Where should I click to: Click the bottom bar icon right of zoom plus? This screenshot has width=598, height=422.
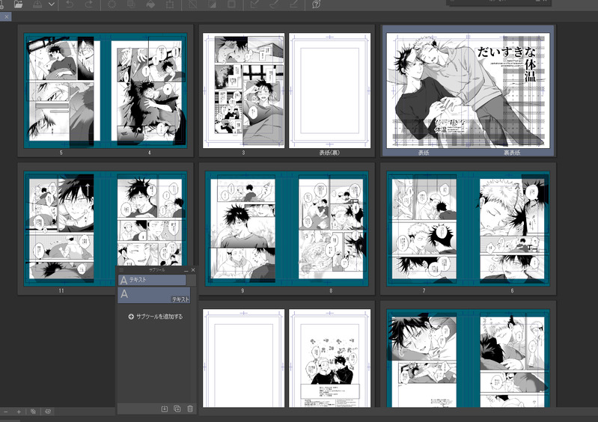click(33, 412)
